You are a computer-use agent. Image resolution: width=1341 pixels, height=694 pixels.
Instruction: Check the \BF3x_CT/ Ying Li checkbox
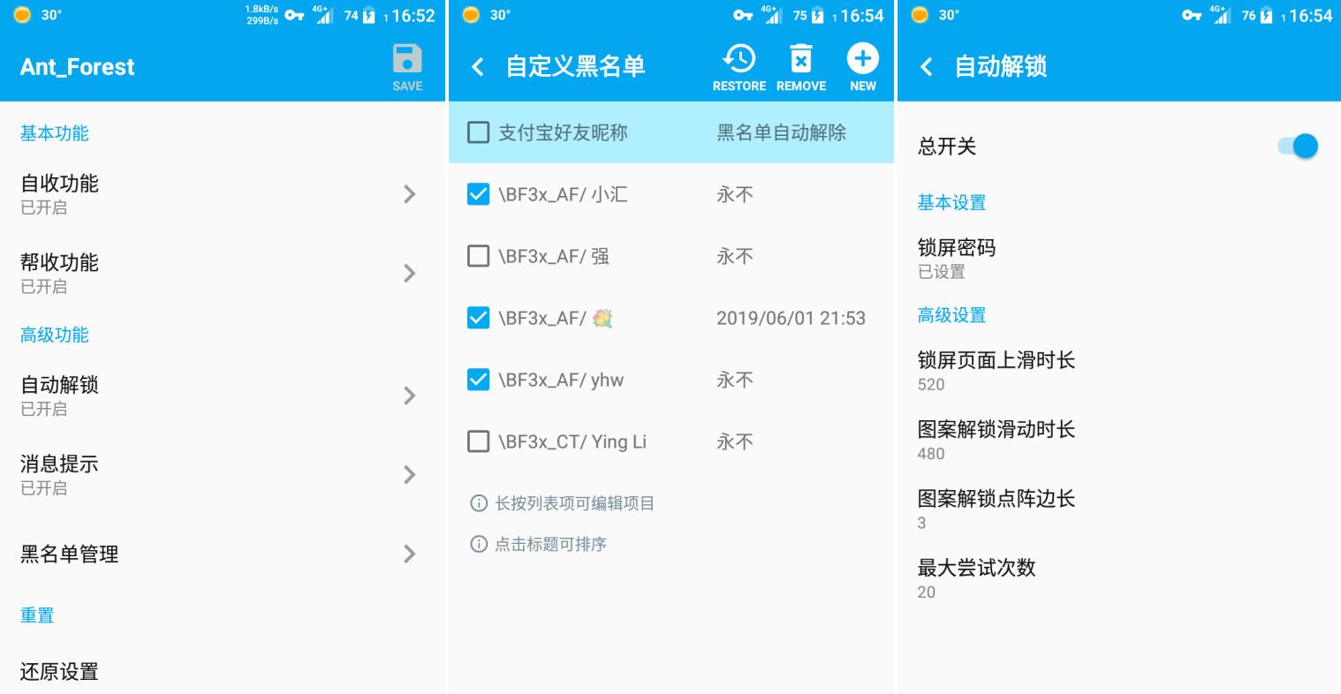[478, 441]
